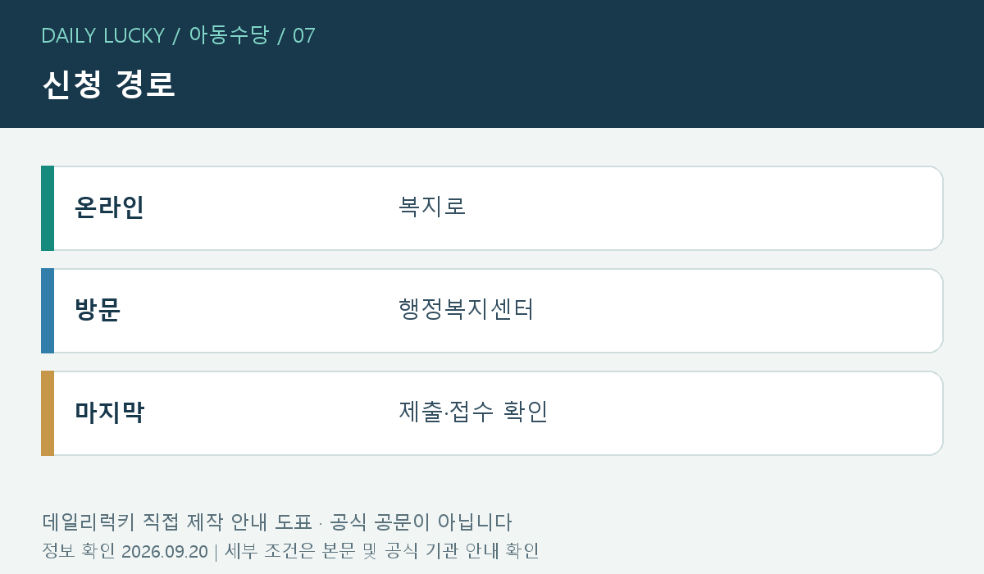Click the gold color bar beside 마지막

click(x=48, y=413)
